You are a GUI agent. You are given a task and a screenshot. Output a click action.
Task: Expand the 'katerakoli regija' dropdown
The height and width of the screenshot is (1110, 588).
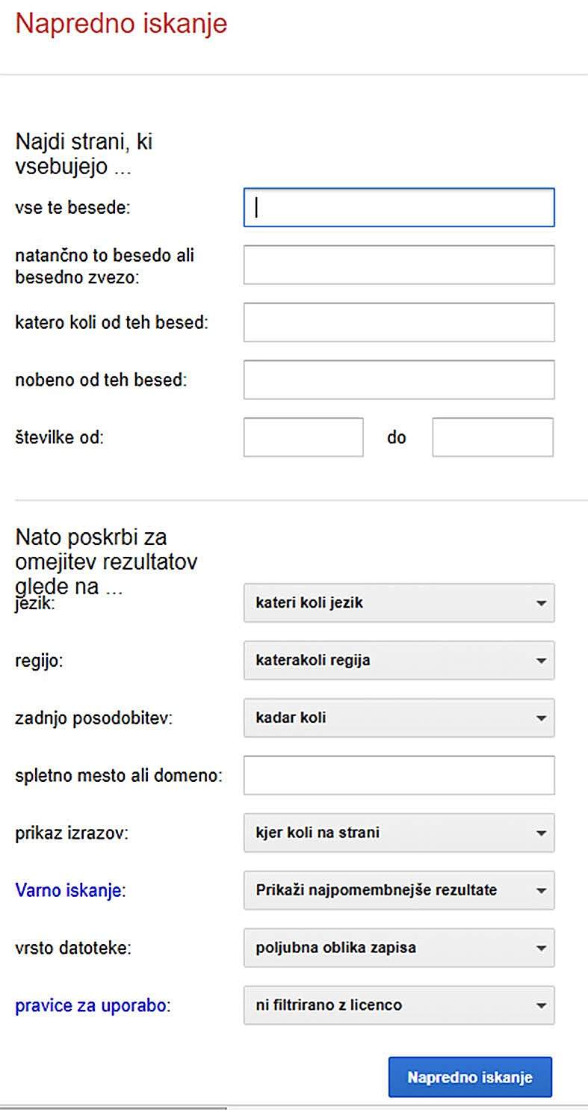point(399,660)
